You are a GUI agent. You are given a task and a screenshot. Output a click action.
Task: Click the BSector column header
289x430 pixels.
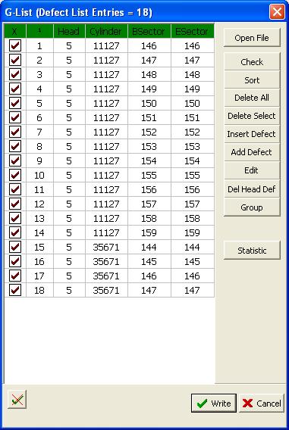point(149,31)
